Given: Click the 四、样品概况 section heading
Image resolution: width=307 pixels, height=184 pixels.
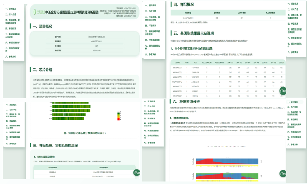Looking at the screenshot, I should (184, 5).
